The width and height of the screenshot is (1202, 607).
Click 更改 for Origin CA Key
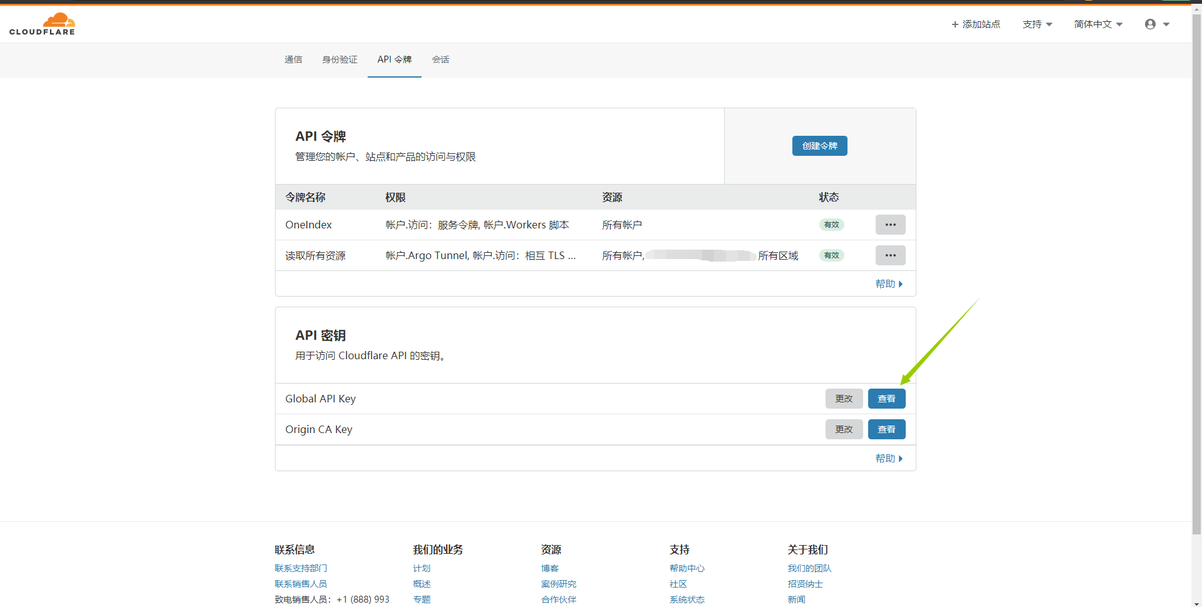click(x=844, y=429)
